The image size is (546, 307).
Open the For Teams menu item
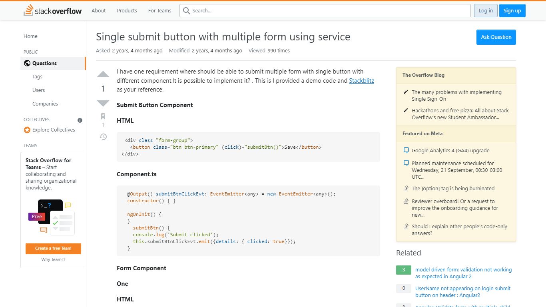click(x=160, y=11)
